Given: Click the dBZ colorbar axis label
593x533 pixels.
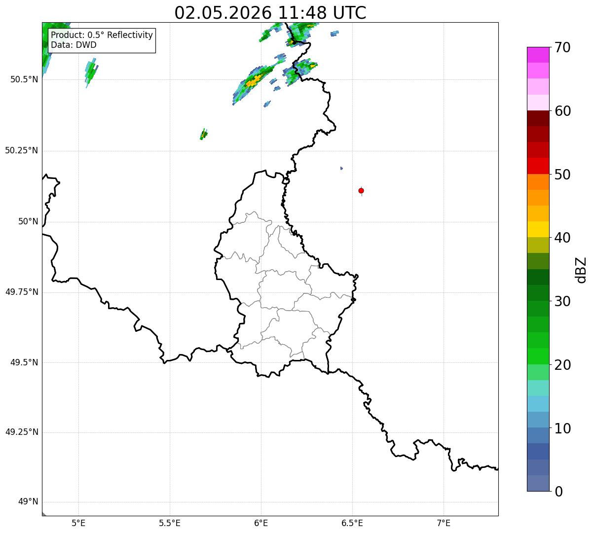Looking at the screenshot, I should point(581,270).
